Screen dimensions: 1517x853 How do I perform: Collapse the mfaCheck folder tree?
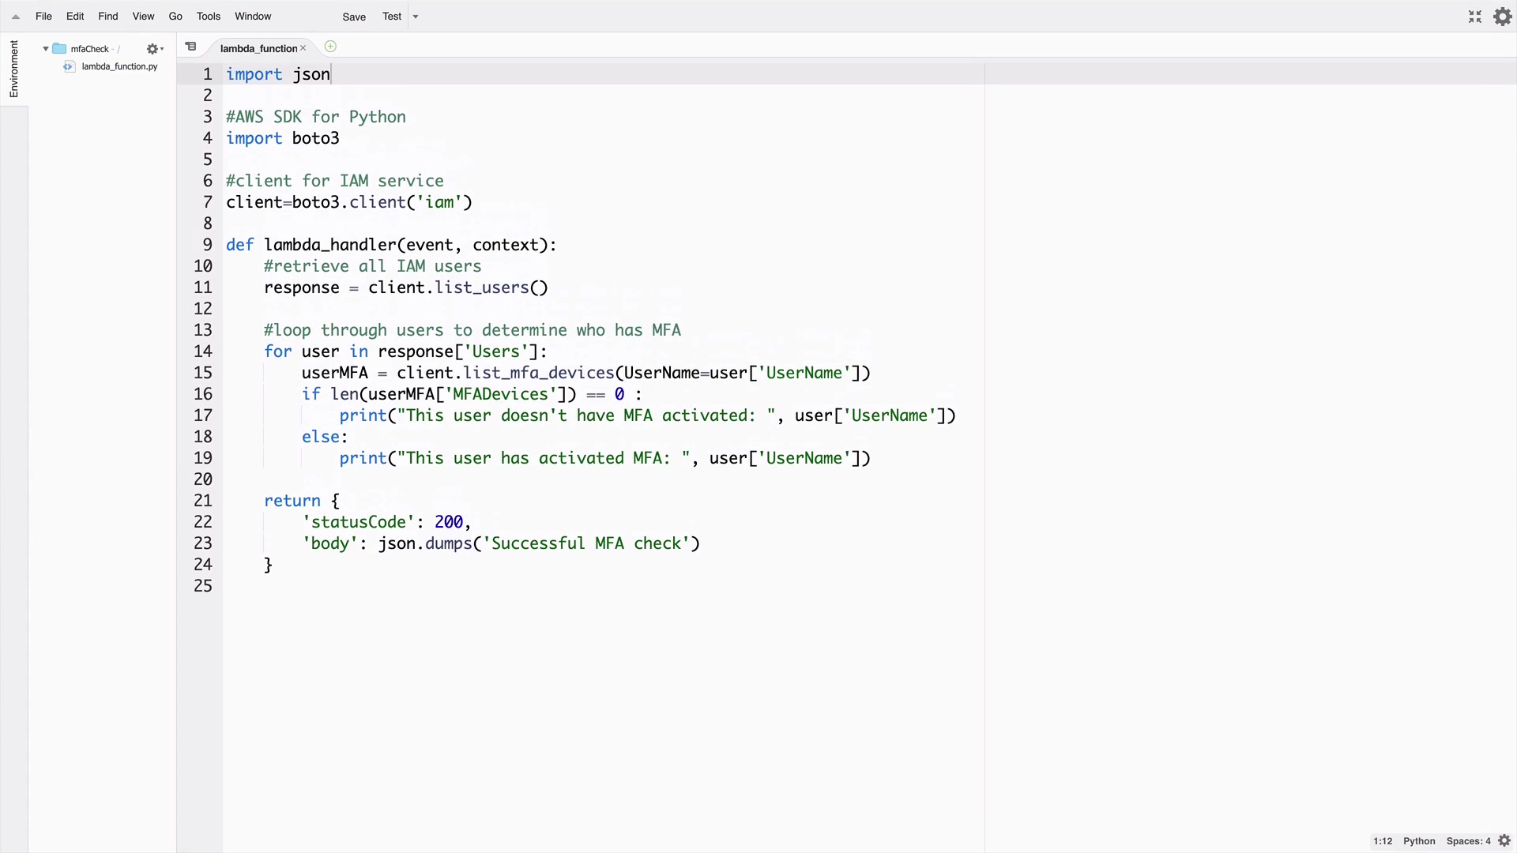46,49
